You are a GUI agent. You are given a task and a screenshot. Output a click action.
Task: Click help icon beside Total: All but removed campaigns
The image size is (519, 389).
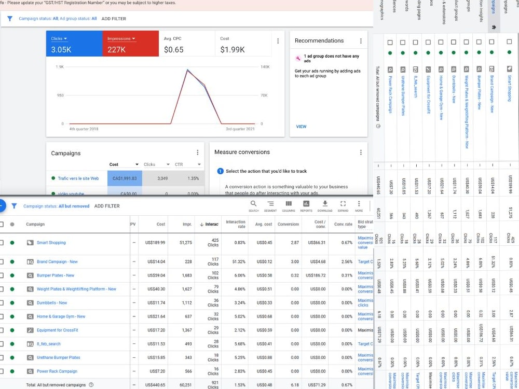coord(91,385)
